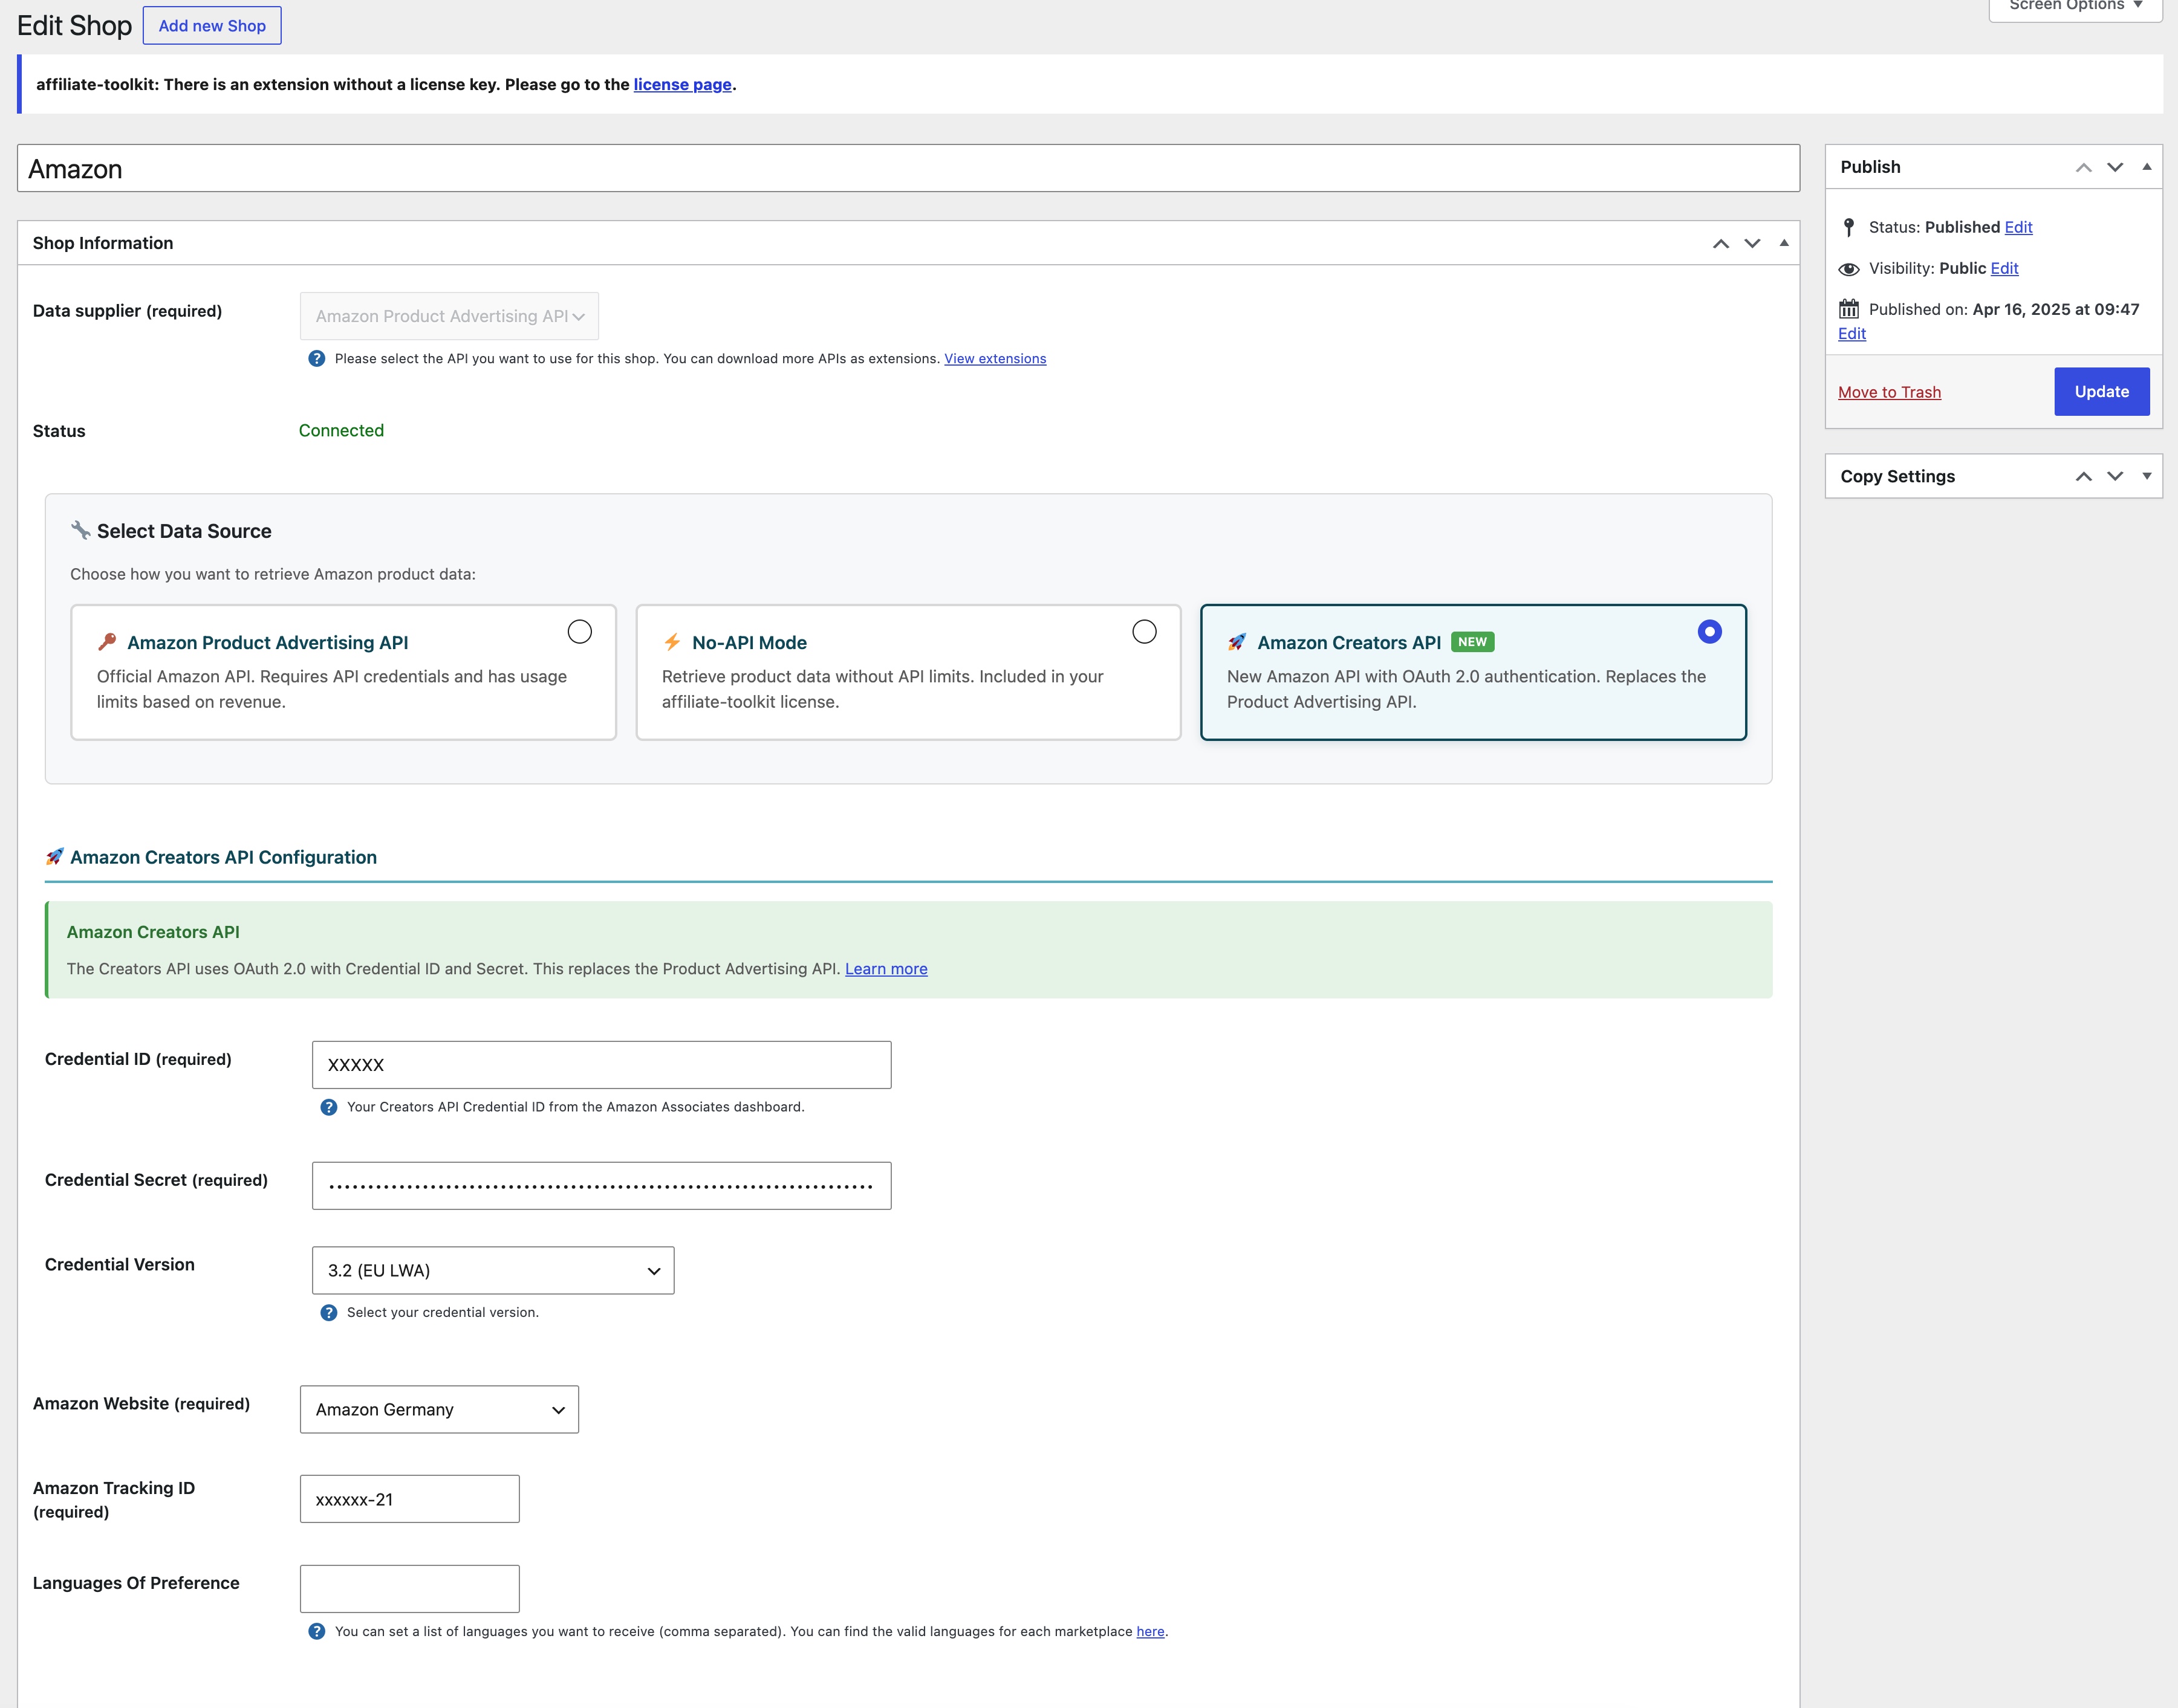Click the shop title field 'Amazon'

point(908,168)
